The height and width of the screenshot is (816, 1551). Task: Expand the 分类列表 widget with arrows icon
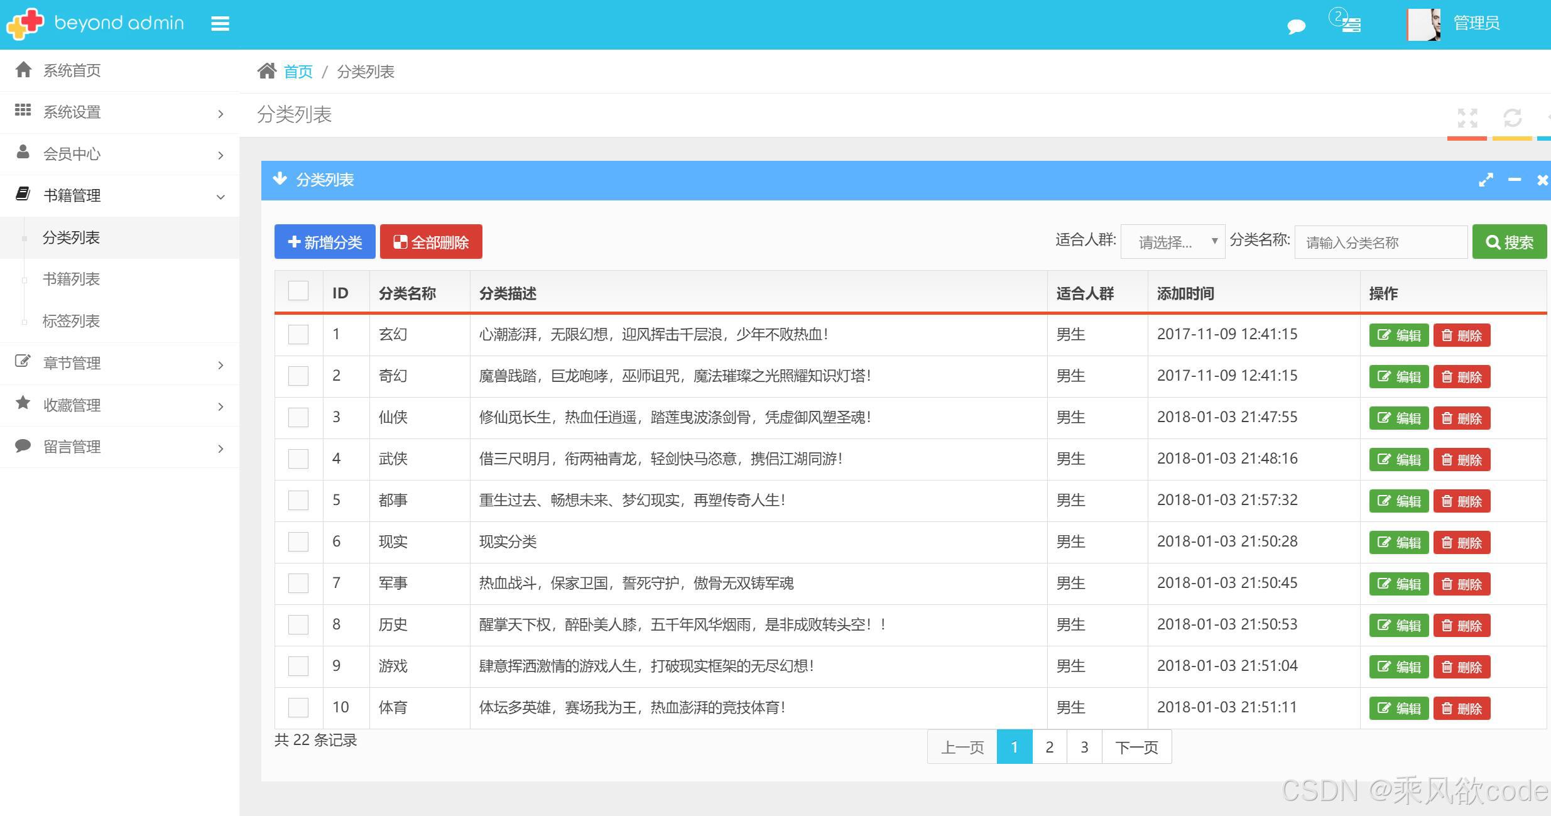point(1486,180)
